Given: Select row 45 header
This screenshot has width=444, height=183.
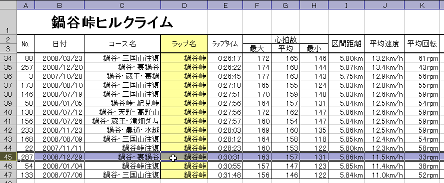Looking at the screenshot, I should point(8,157).
